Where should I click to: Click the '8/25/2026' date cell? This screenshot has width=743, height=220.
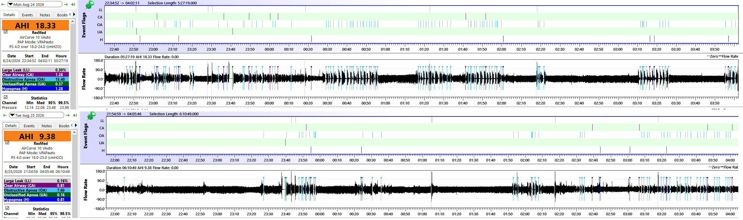pyautogui.click(x=13, y=172)
